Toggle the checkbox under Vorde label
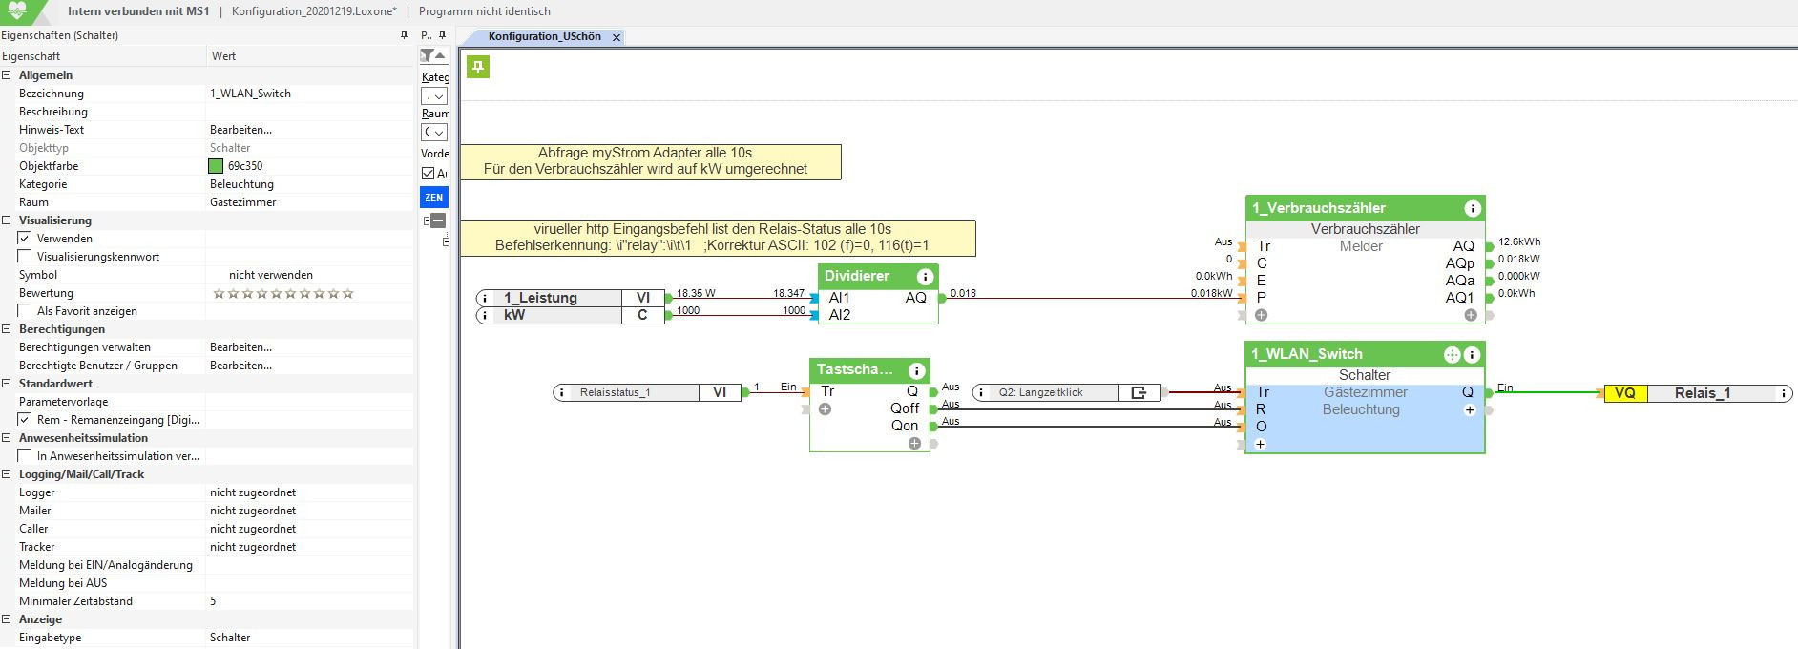Viewport: 1798px width, 649px height. (429, 173)
